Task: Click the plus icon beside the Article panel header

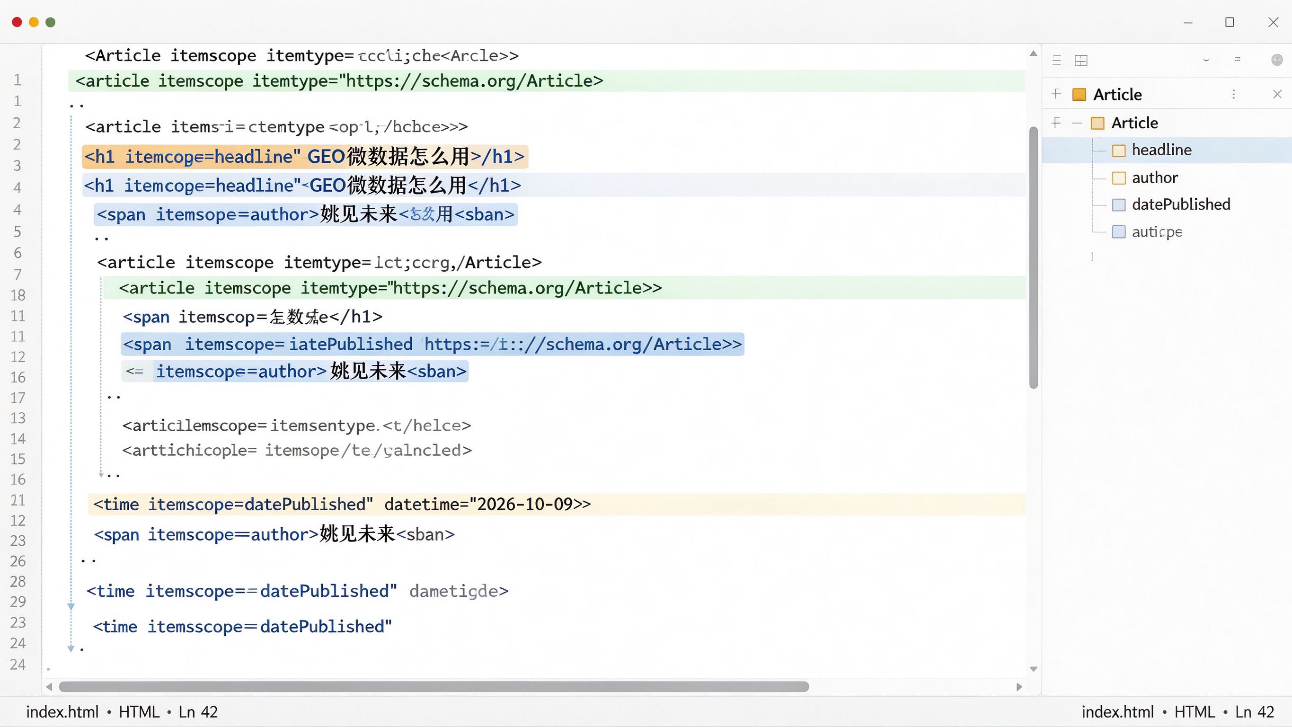Action: pyautogui.click(x=1056, y=94)
